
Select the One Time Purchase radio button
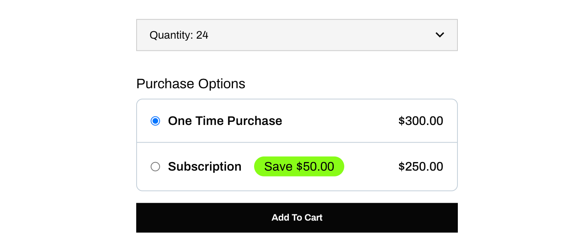155,121
